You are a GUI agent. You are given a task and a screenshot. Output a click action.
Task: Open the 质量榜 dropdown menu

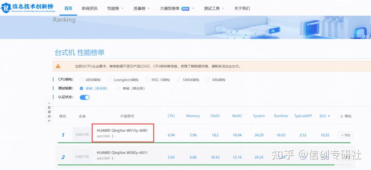pos(142,9)
